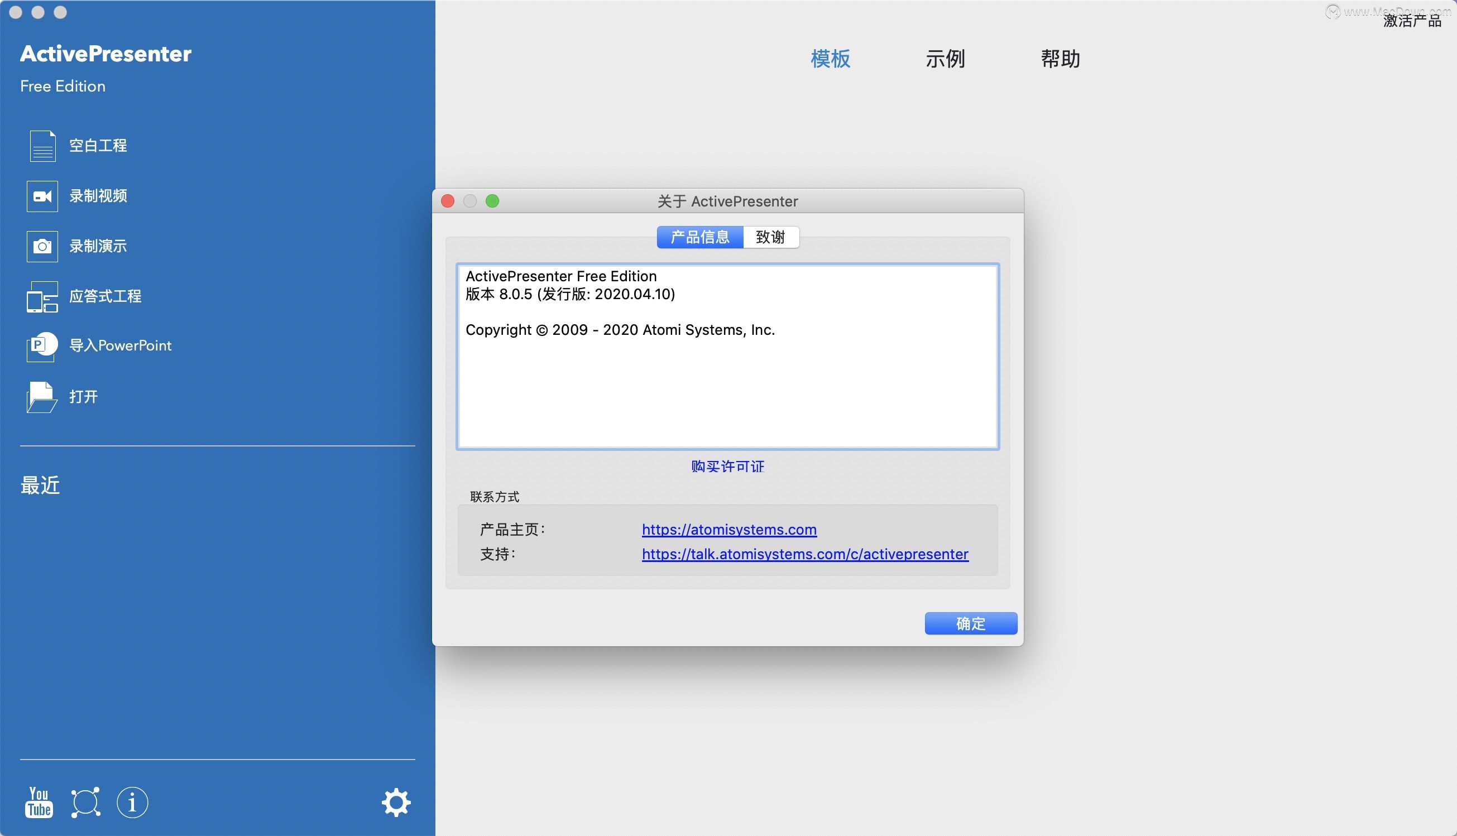Click the open folder icon
The height and width of the screenshot is (836, 1457).
tap(42, 397)
